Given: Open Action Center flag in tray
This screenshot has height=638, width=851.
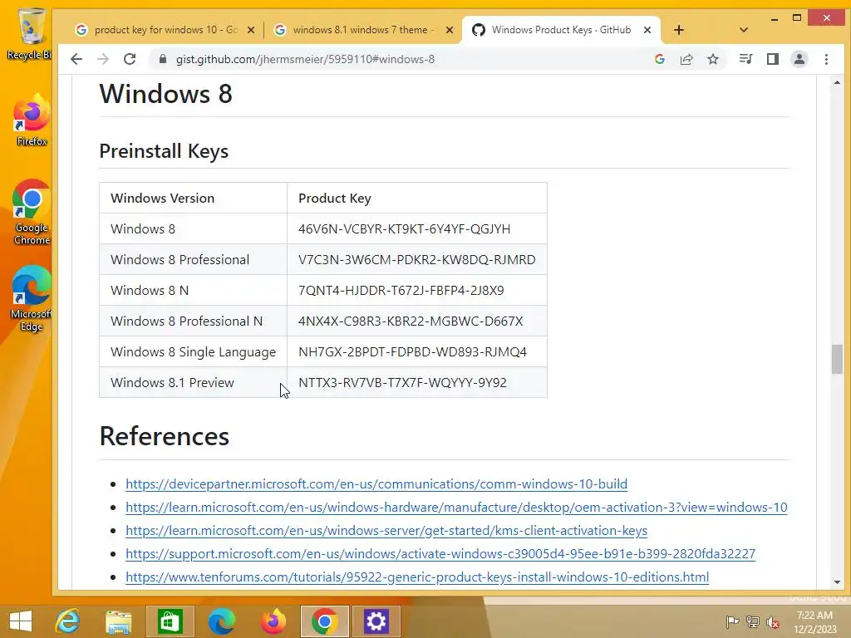Looking at the screenshot, I should pos(732,621).
